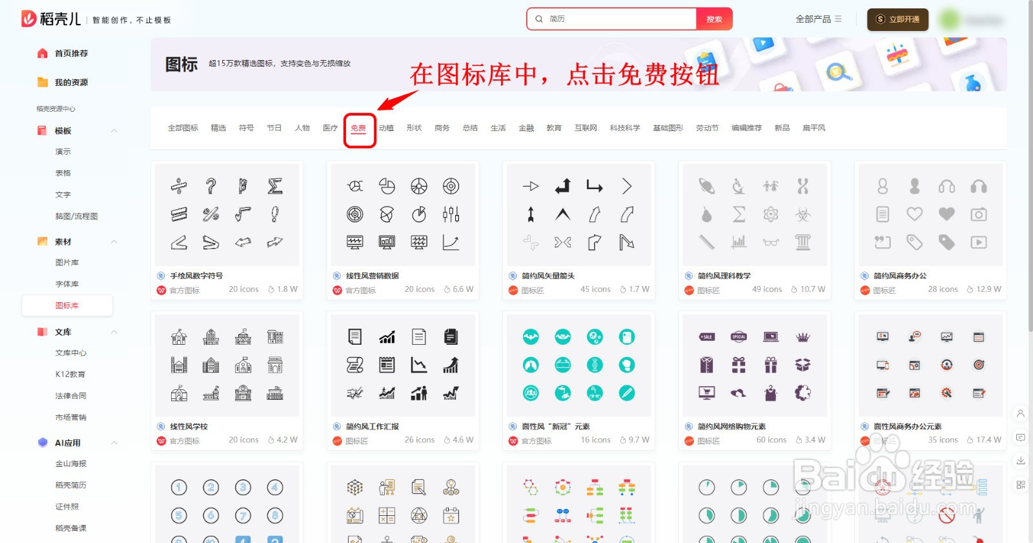The width and height of the screenshot is (1033, 543).
Task: Select the 商务 category tab
Action: coord(442,128)
